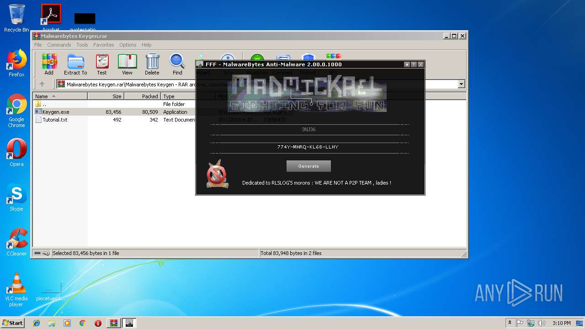Click the generated key 774Y-MHRQ-KL68-LLHY field
The height and width of the screenshot is (329, 585).
pos(308,147)
